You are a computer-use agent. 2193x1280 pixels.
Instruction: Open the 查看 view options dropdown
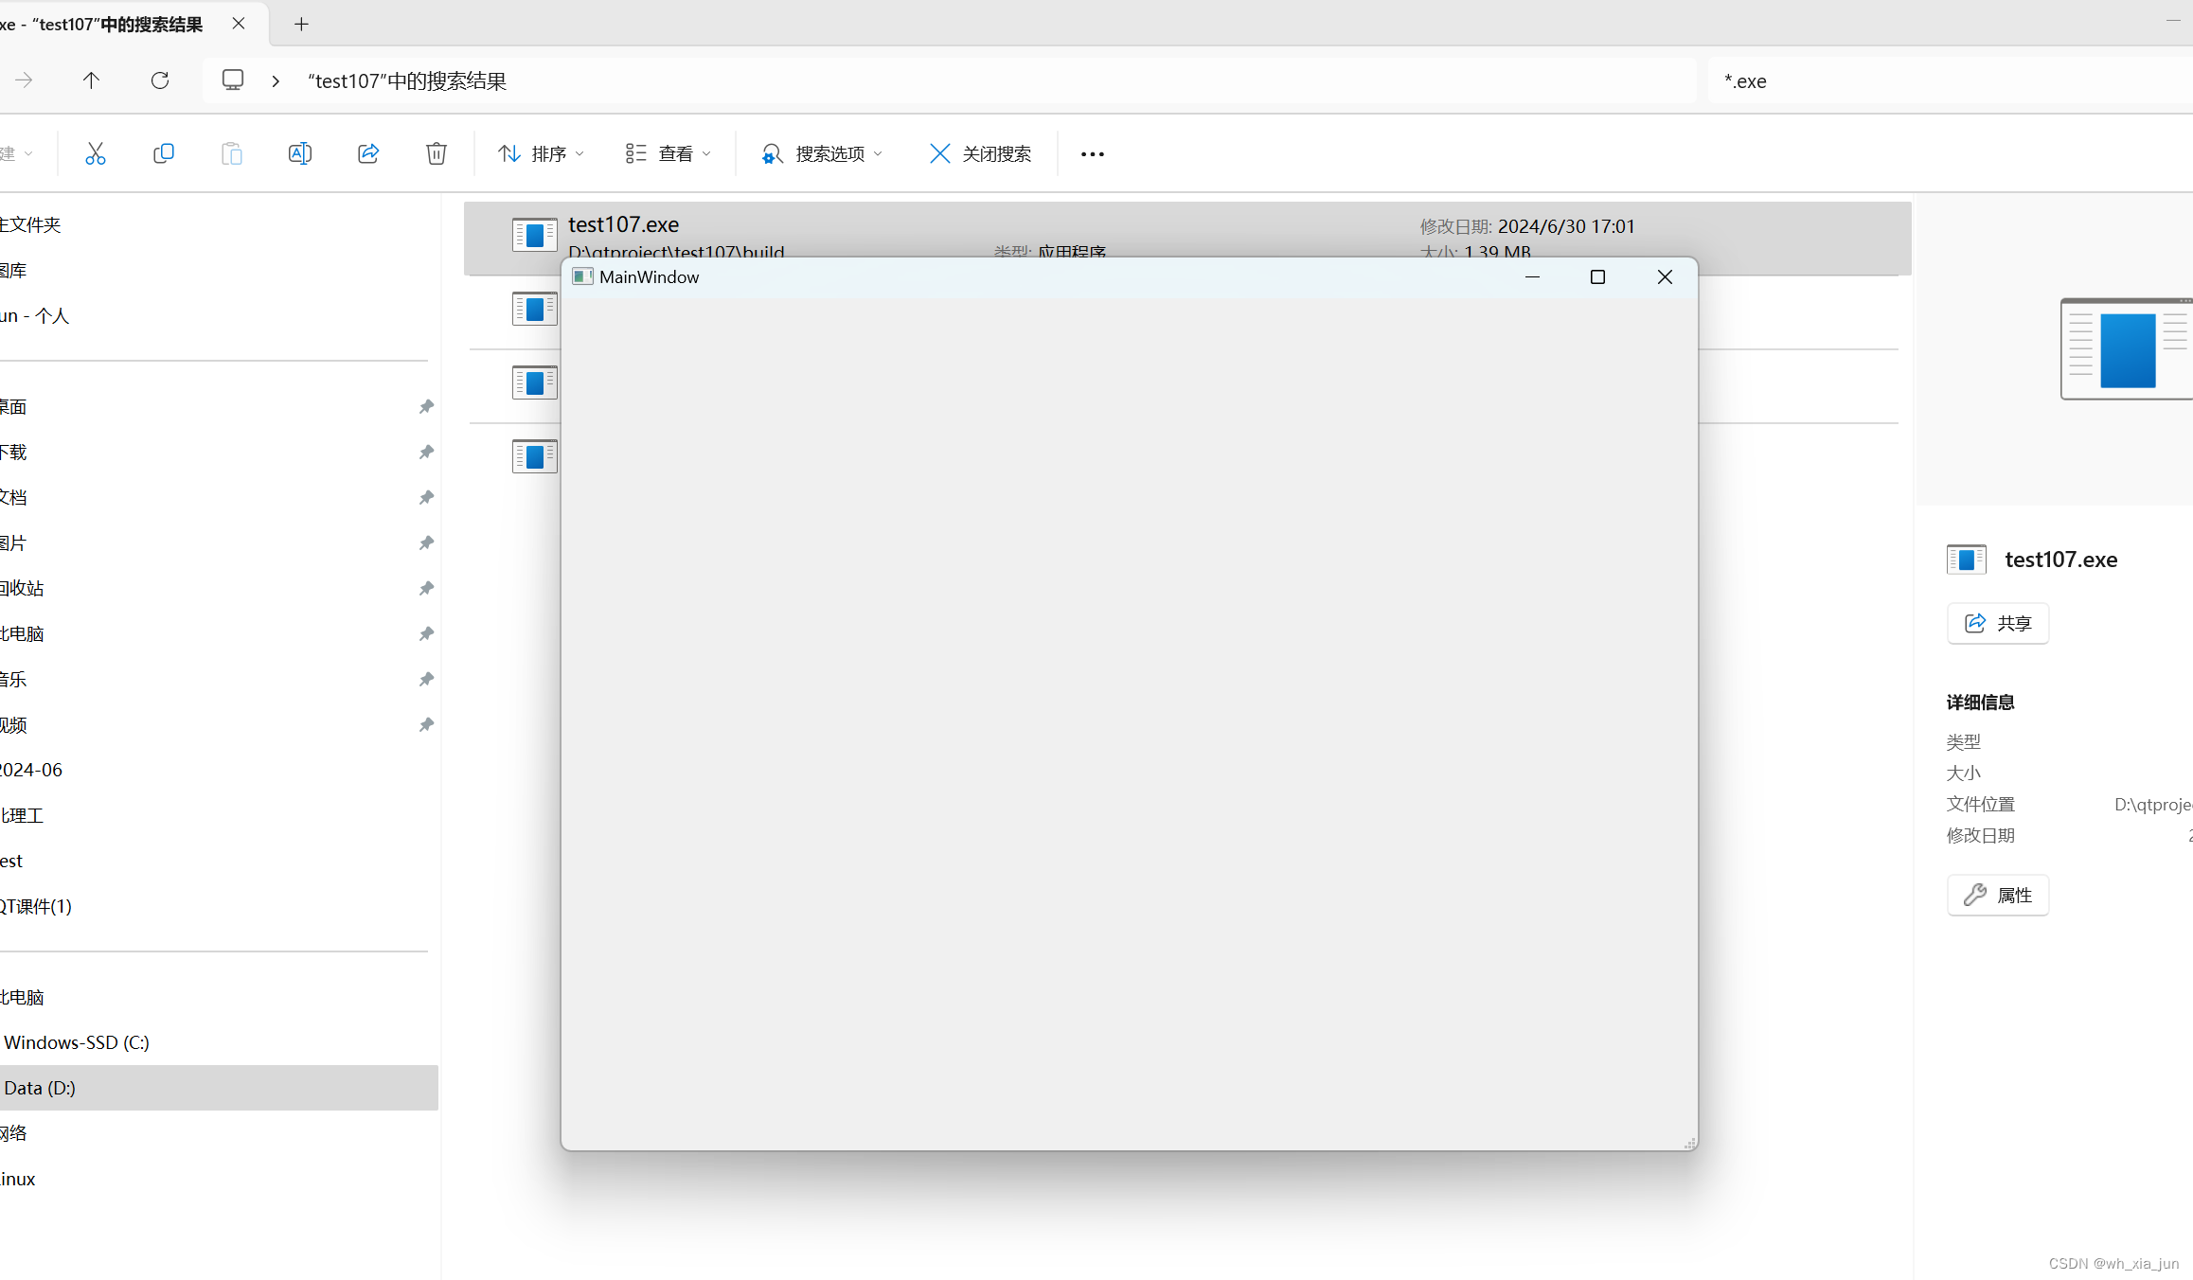click(668, 152)
